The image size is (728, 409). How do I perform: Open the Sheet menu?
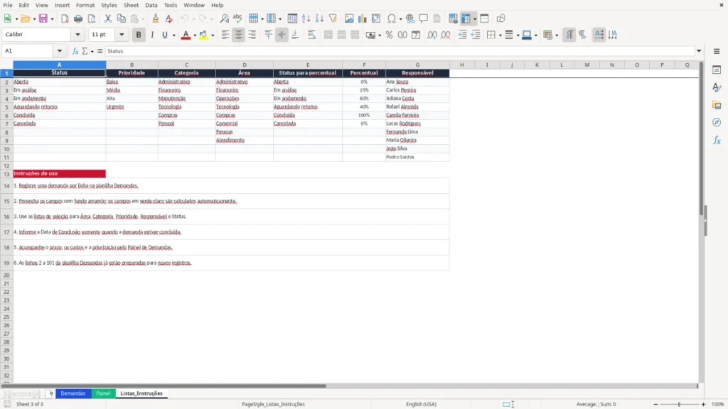click(x=131, y=5)
